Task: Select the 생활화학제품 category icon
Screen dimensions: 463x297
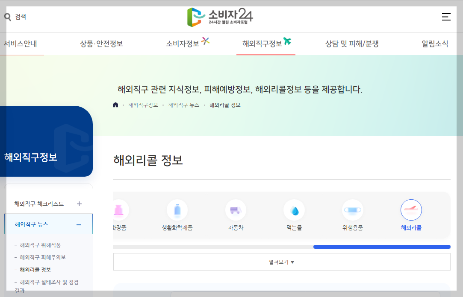Action: 177,210
